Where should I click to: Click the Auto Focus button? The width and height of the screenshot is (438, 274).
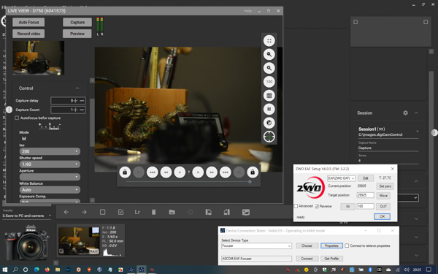28,23
